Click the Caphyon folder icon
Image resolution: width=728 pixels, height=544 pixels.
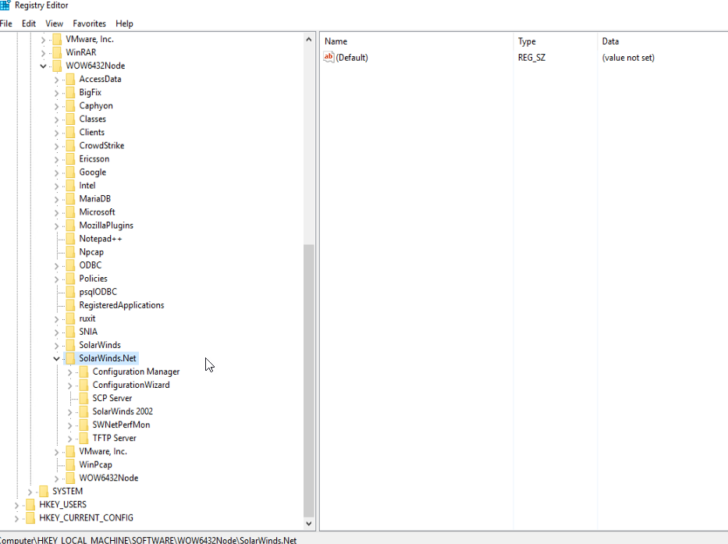pyautogui.click(x=70, y=106)
